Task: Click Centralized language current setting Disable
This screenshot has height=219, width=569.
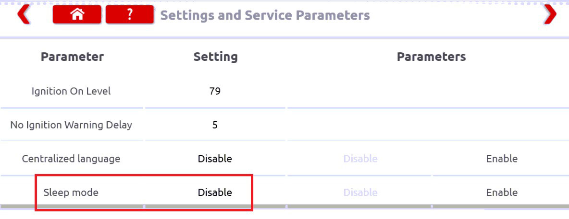Action: tap(215, 159)
